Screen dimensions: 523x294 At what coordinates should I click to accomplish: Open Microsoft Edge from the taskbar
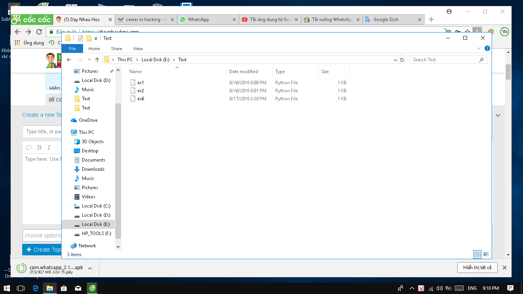[x=35, y=288]
